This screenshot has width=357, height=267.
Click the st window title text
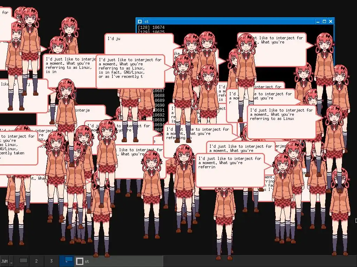coord(146,22)
